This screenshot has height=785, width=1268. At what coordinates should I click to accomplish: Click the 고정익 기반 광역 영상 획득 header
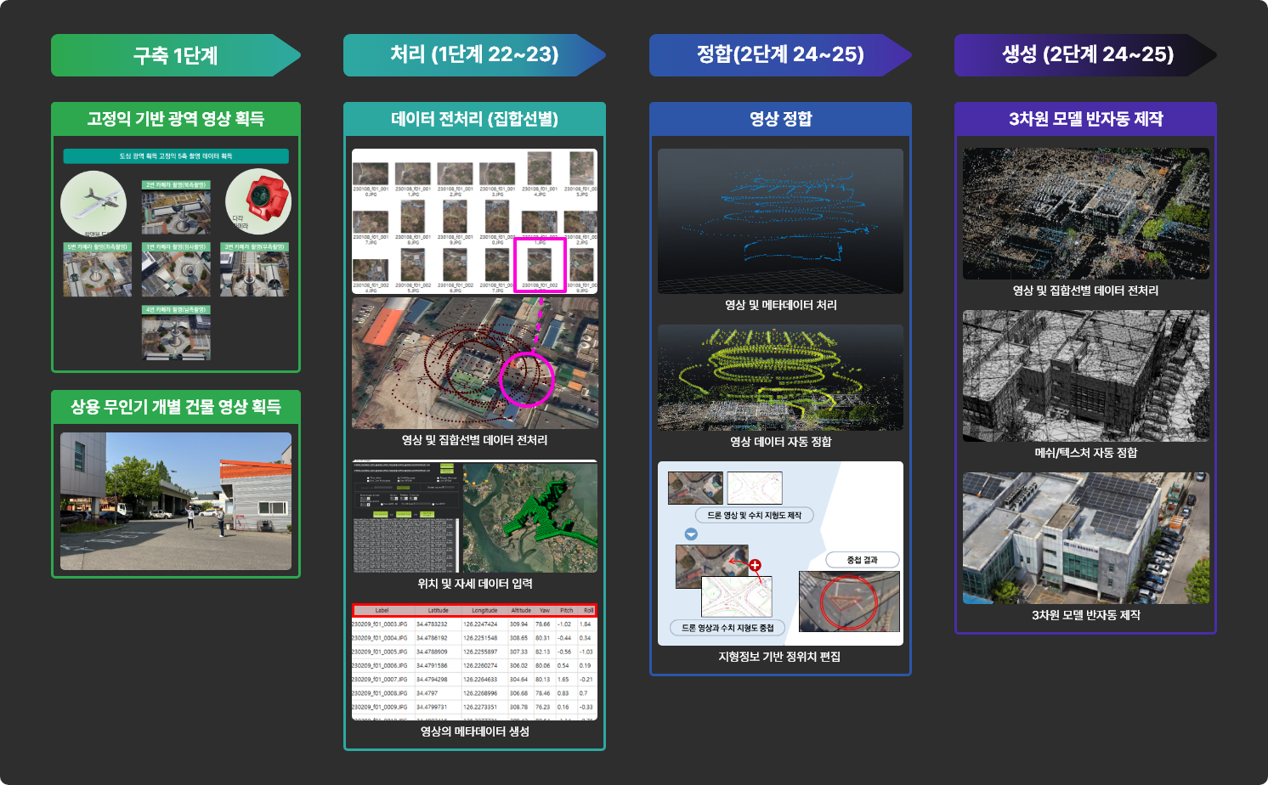coord(175,119)
